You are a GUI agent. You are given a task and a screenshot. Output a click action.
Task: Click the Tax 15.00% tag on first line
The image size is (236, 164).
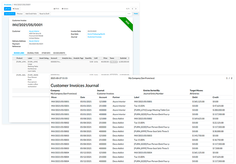point(114,62)
